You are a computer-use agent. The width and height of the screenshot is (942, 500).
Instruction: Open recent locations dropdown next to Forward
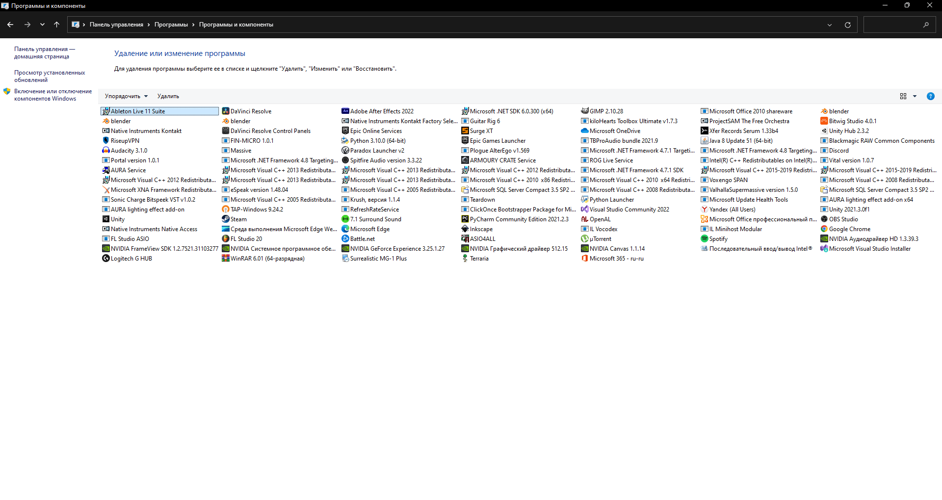(x=42, y=25)
